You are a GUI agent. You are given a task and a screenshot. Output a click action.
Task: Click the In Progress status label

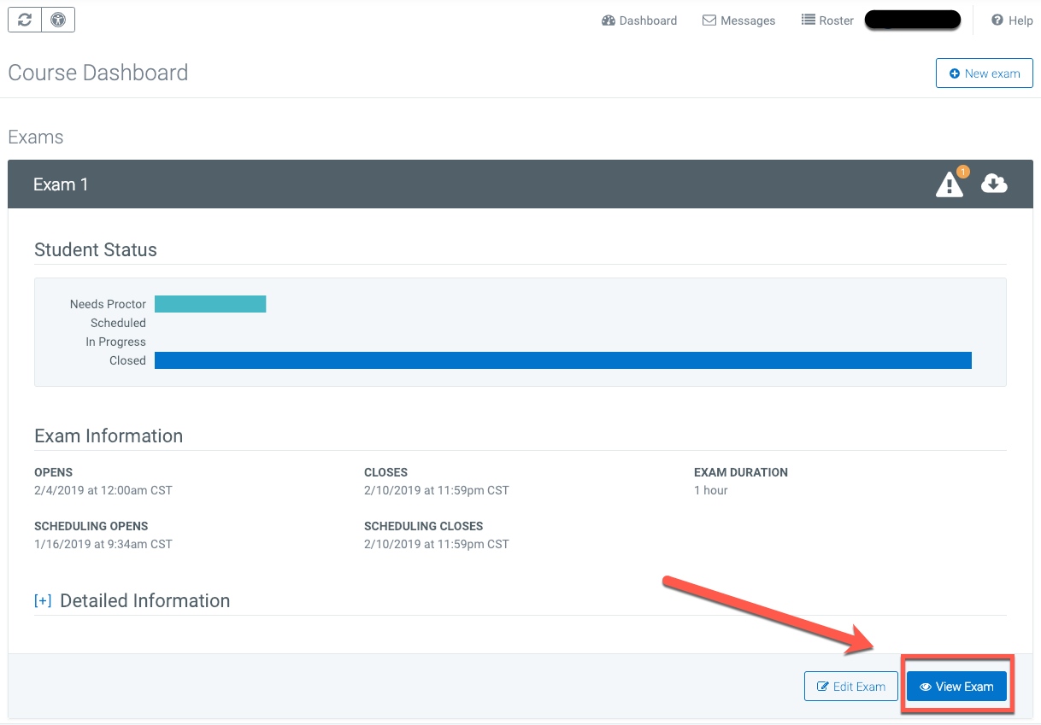(115, 342)
